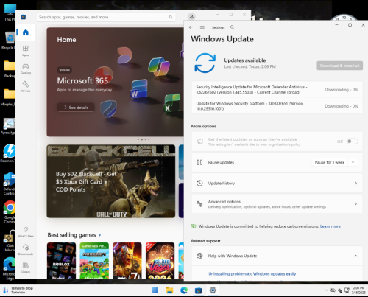Open the Apps section in Store sidebar

[26, 51]
